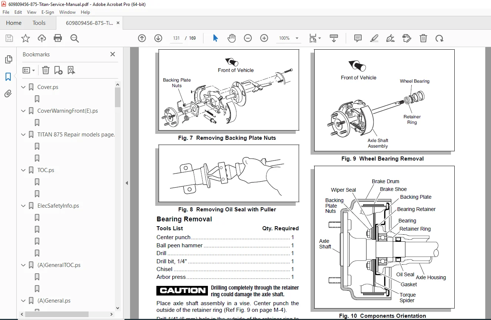Activate the Hand pan tool

coord(232,38)
